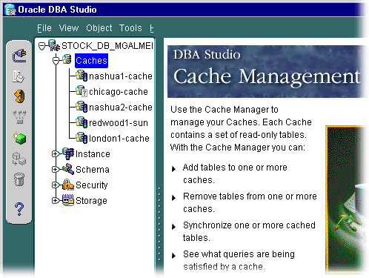The width and height of the screenshot is (369, 278).
Task: Expand the Storage node
Action: click(x=56, y=201)
